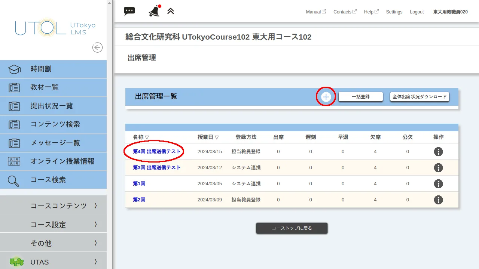
Task: Go to 時間割 in the sidebar
Action: coord(53,69)
